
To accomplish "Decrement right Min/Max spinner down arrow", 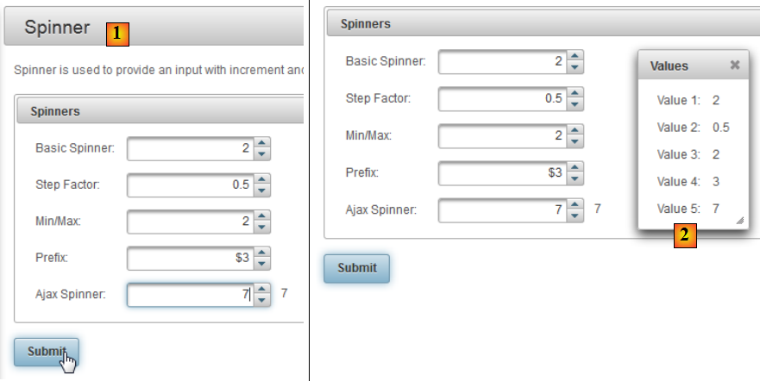I will pos(575,141).
